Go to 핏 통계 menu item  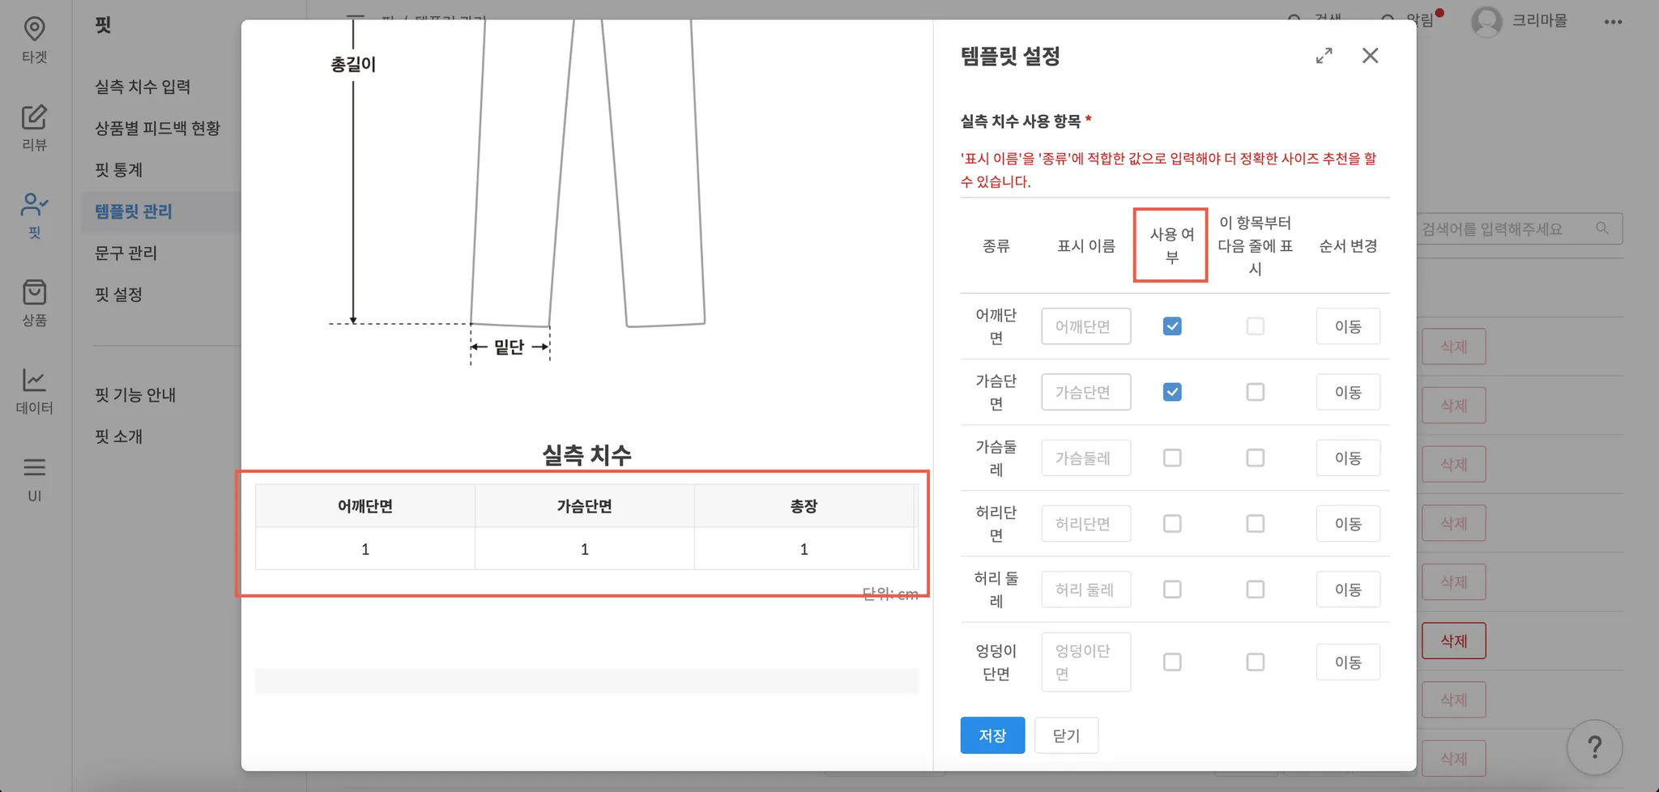pyautogui.click(x=118, y=170)
